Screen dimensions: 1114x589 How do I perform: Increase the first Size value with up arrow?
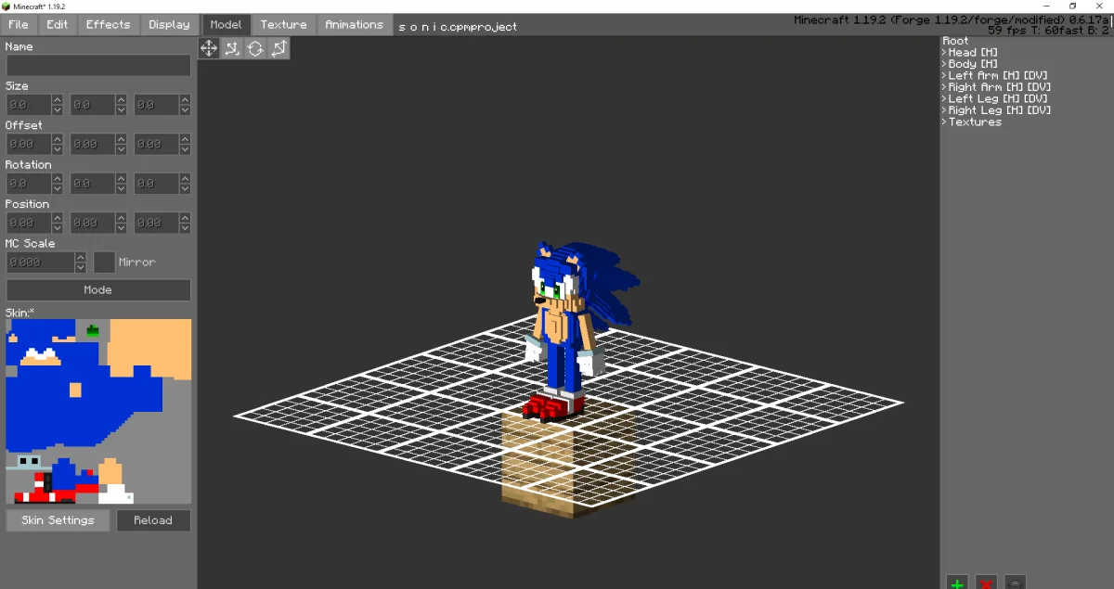point(58,100)
